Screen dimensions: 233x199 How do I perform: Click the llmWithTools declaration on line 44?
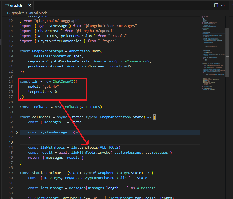pyautogui.click(x=53, y=147)
